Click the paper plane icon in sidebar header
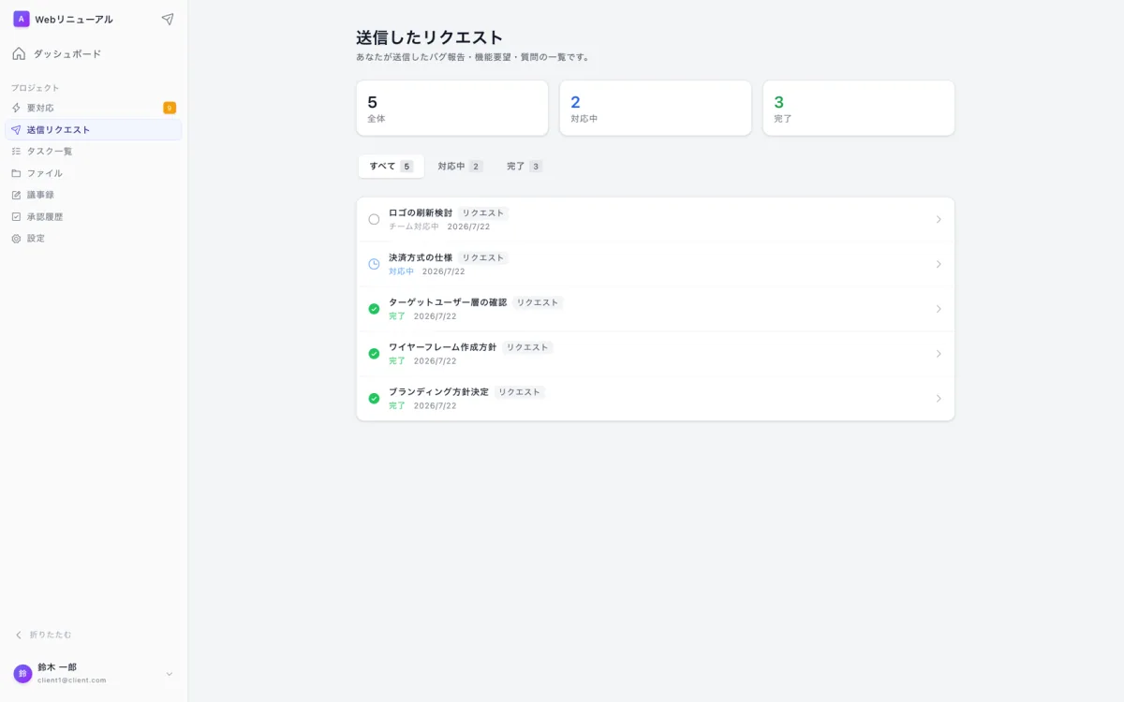 168,19
